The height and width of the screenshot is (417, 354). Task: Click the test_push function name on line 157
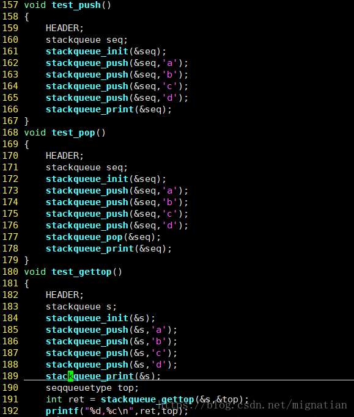click(x=76, y=5)
